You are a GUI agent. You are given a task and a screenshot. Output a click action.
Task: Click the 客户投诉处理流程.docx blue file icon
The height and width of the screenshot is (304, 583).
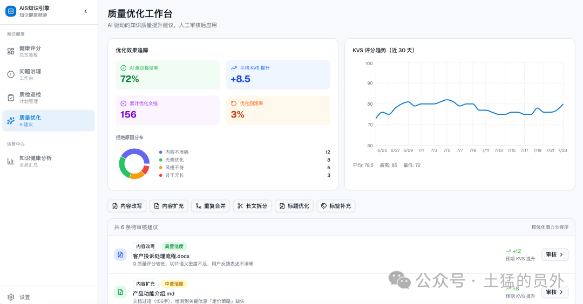(x=120, y=254)
